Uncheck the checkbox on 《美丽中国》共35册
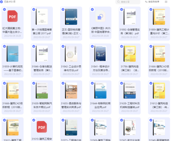Image resolution: width=175 pixels, height=141 pixels. pos(92,10)
